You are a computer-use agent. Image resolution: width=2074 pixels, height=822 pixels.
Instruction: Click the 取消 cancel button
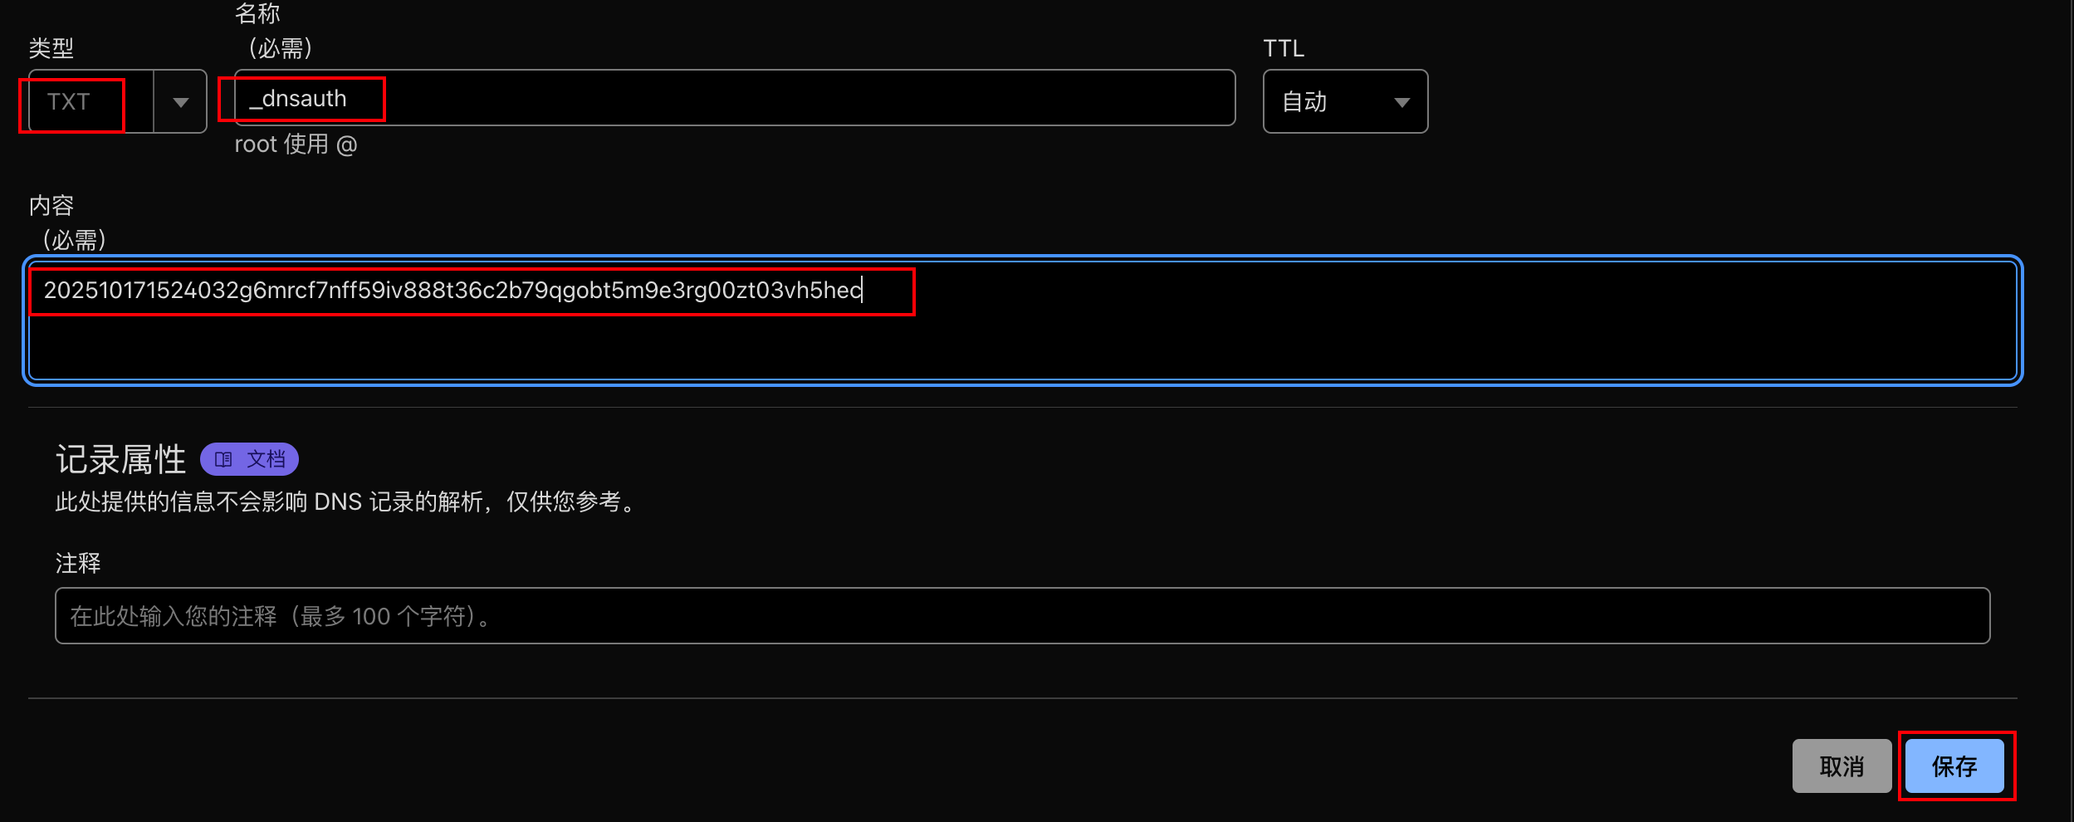click(1841, 766)
